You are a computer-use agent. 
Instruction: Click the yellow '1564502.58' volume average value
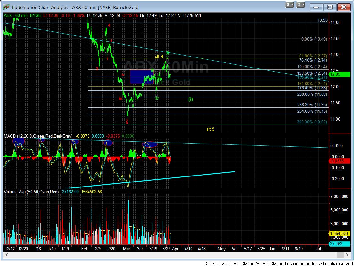91,192
